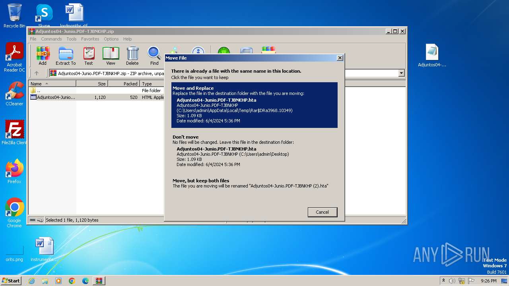Click the Find magnifier toolbar icon
The height and width of the screenshot is (286, 509).
[154, 56]
